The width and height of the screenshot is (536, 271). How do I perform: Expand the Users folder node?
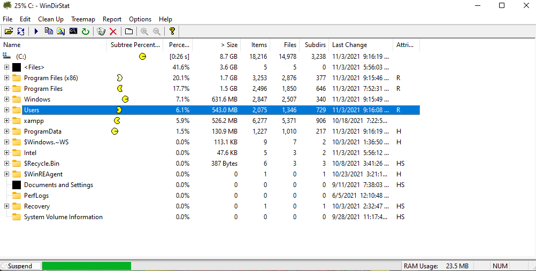pos(6,110)
